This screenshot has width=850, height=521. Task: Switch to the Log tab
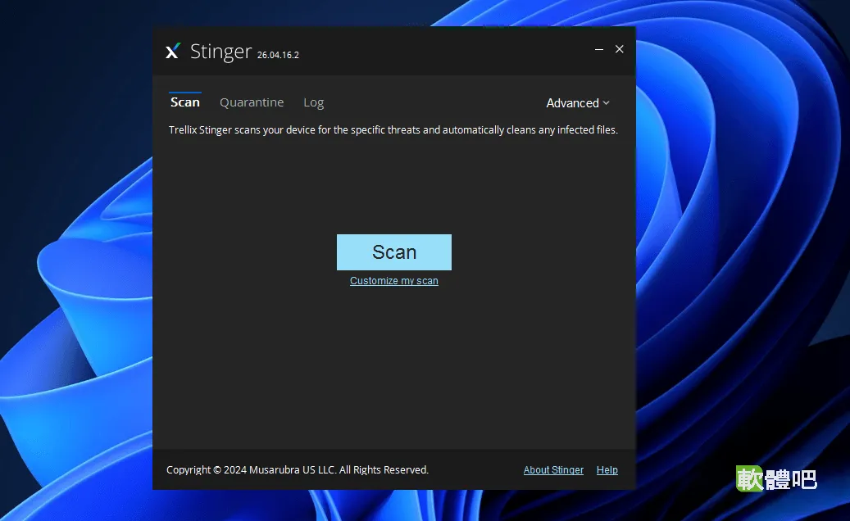pyautogui.click(x=313, y=102)
